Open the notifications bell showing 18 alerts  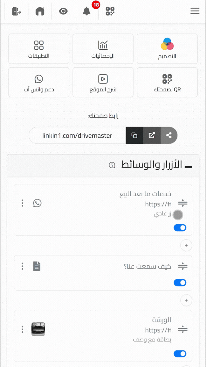[86, 11]
